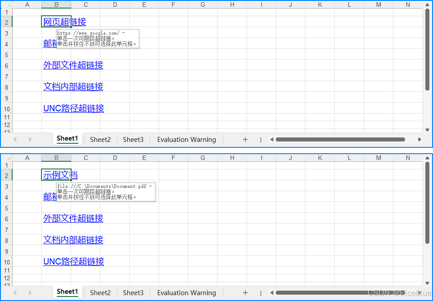
Task: Open sheet options dots in lower workbook
Action: (261, 293)
